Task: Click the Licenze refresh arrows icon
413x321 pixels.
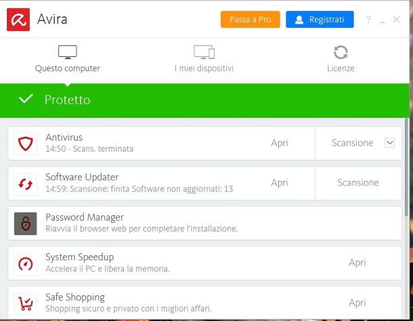Action: [341, 52]
